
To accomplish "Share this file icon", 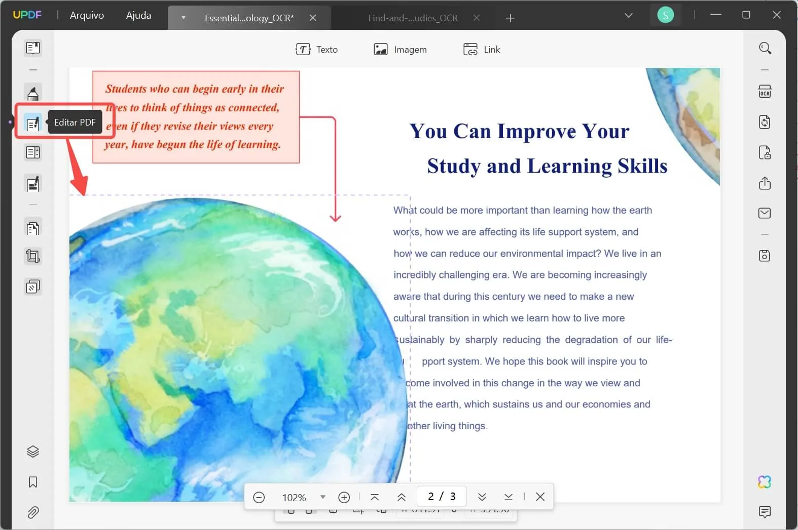I will pos(765,183).
